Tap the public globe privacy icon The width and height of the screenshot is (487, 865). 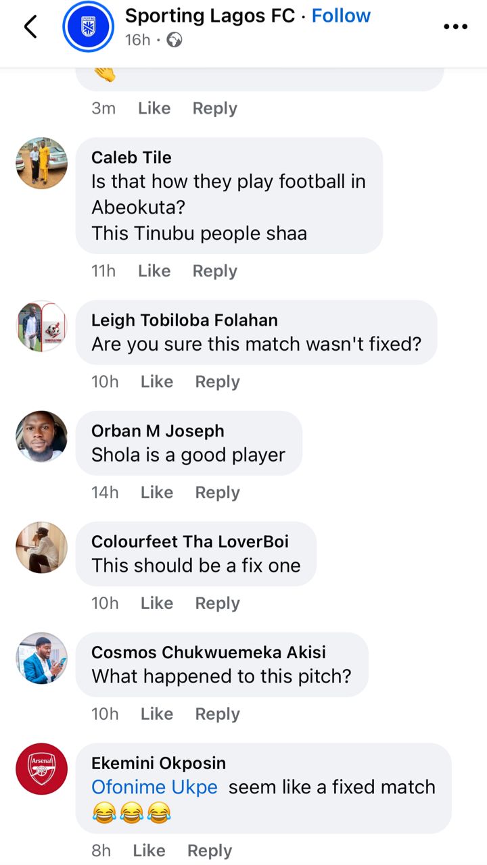click(x=175, y=41)
